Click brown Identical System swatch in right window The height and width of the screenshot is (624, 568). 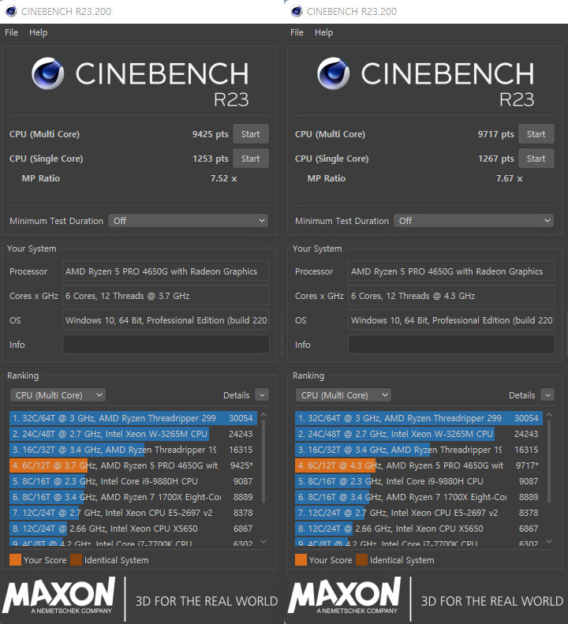pyautogui.click(x=361, y=560)
